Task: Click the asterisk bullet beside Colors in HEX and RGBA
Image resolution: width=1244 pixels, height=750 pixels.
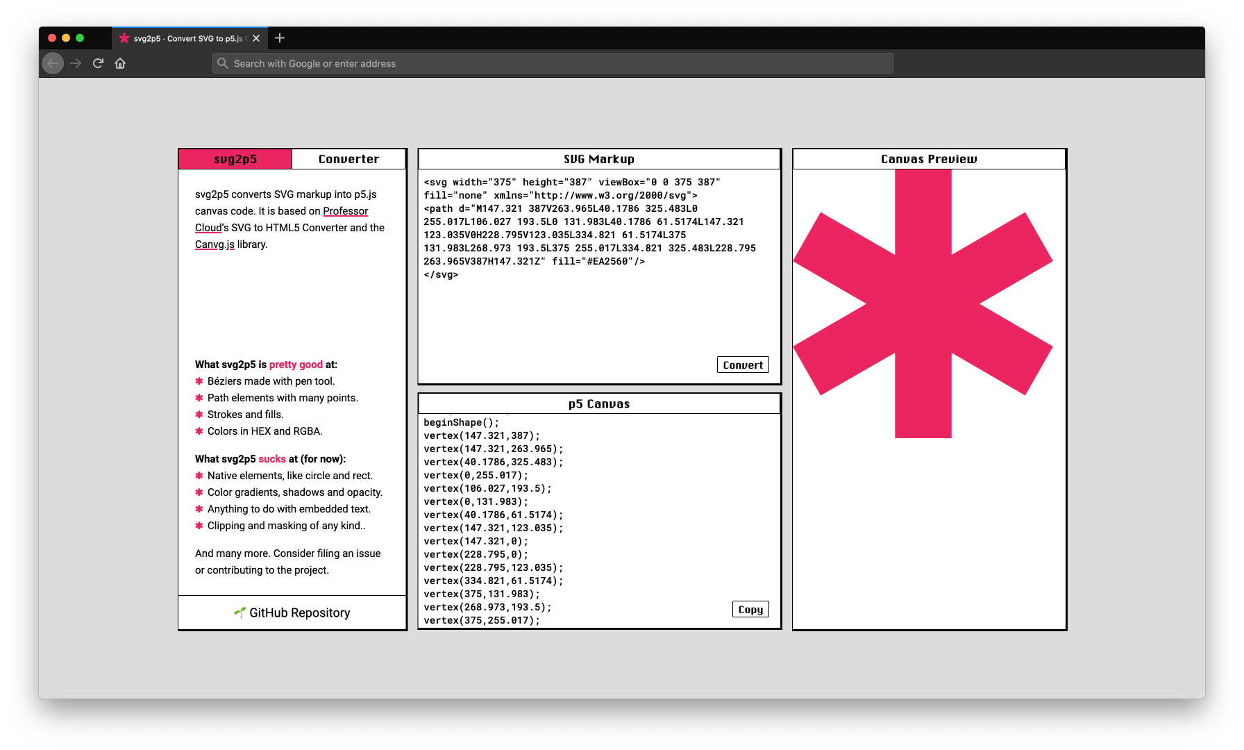Action: point(199,431)
